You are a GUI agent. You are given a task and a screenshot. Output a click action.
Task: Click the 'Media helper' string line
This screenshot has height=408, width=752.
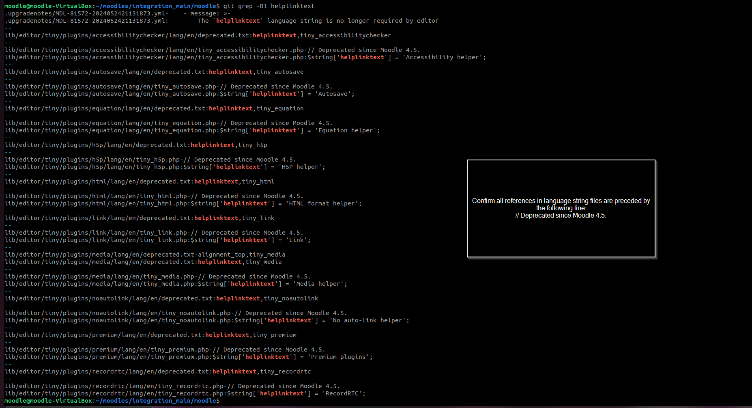[176, 284]
